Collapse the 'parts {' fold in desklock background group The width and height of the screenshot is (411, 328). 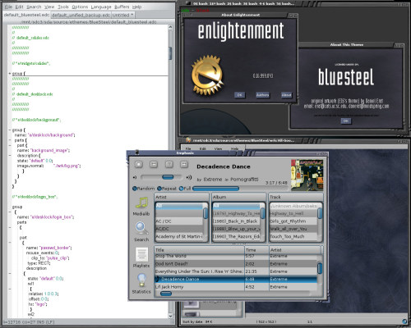10,140
